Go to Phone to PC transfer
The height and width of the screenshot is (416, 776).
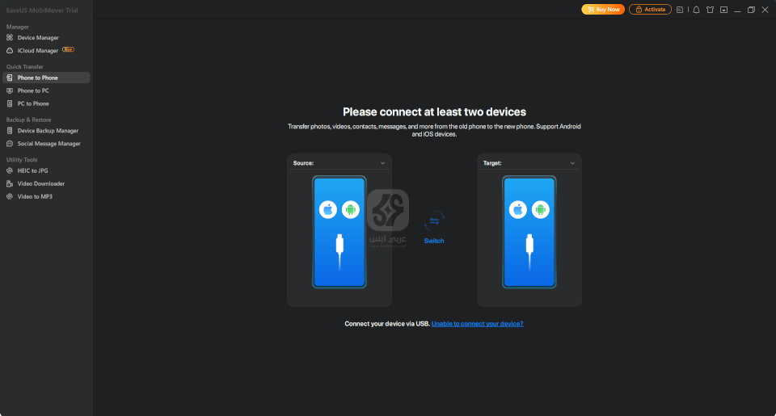(33, 90)
